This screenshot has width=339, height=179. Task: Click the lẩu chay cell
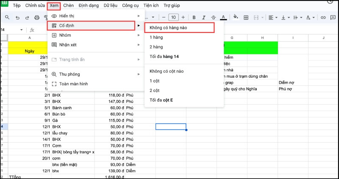[73, 133]
